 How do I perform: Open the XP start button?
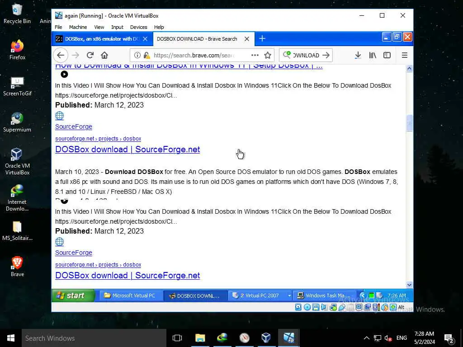73,295
